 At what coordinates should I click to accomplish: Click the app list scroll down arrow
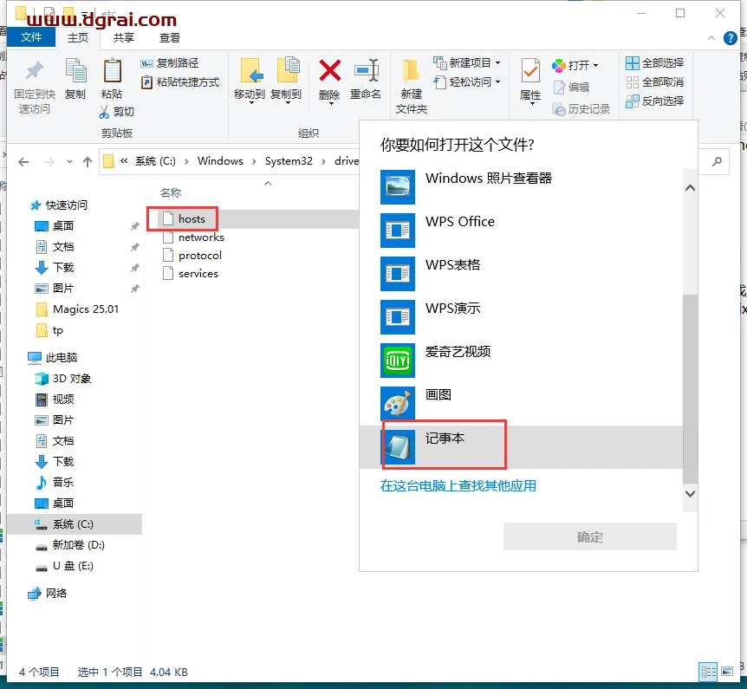690,494
